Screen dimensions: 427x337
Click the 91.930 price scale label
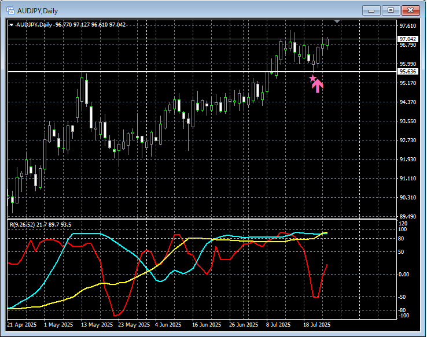[408, 159]
